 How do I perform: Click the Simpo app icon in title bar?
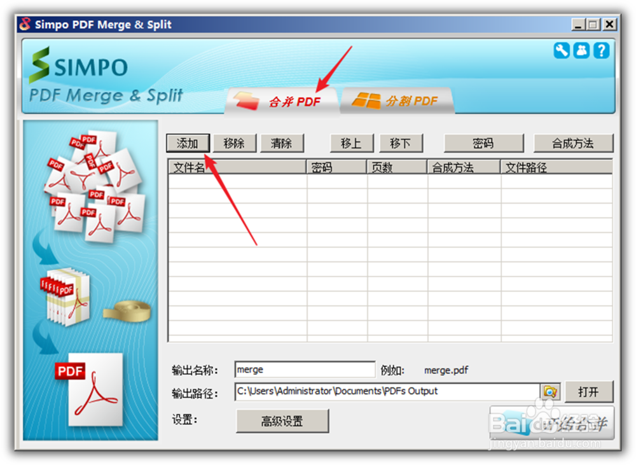(x=25, y=24)
